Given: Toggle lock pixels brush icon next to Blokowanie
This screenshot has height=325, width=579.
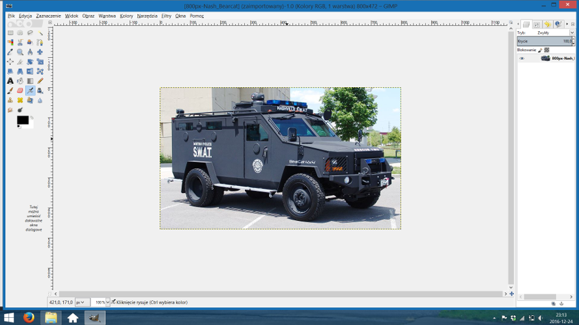Looking at the screenshot, I should click(x=540, y=50).
